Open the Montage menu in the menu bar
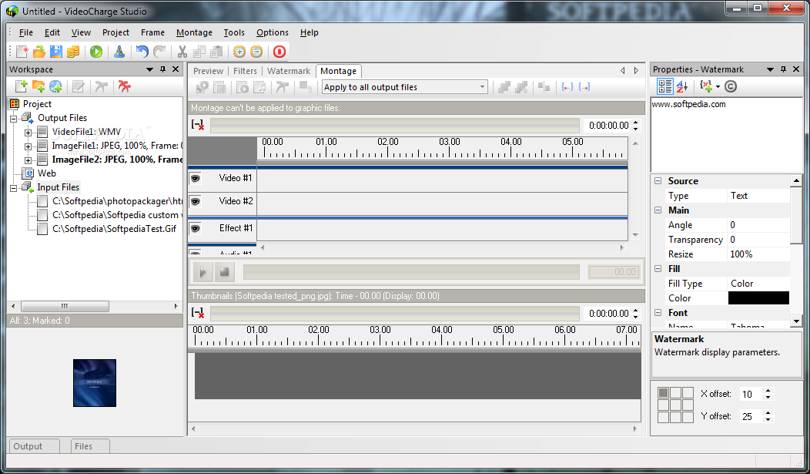The height and width of the screenshot is (474, 810). [194, 32]
